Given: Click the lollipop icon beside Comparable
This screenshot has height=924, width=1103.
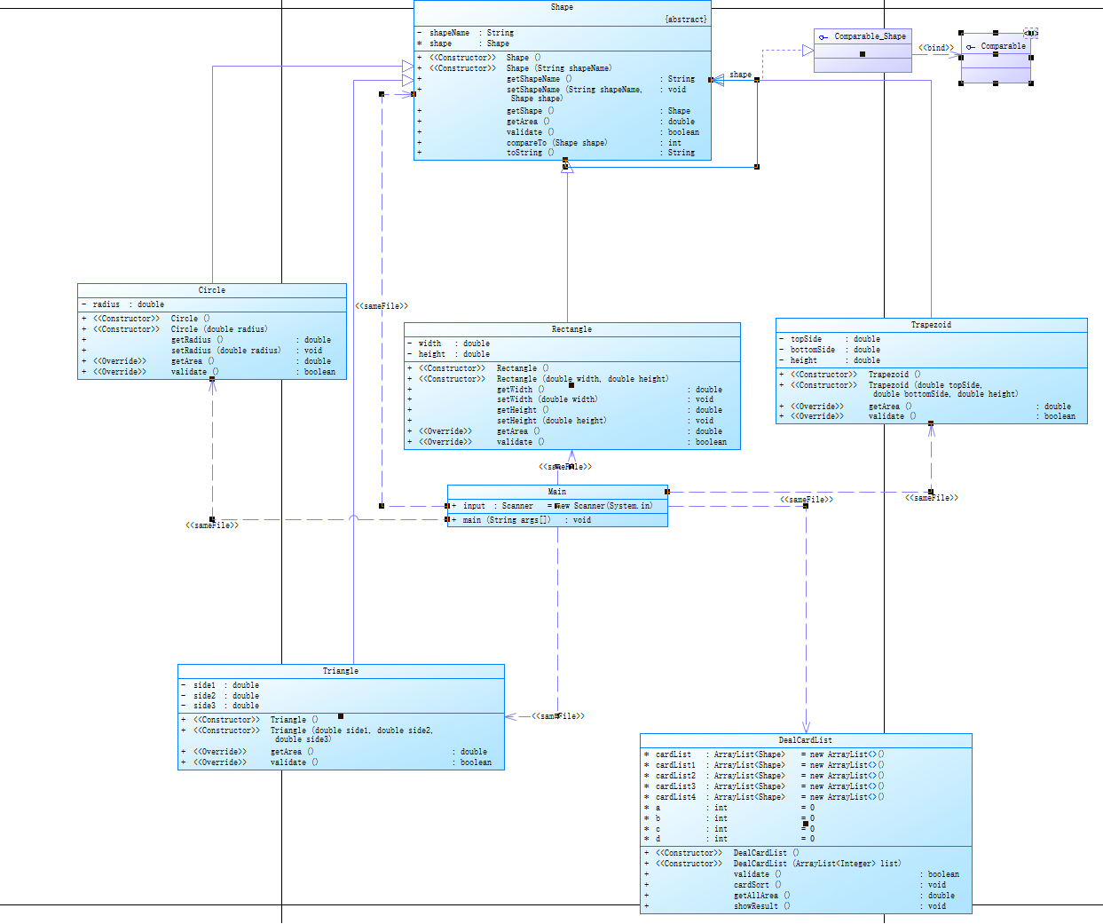Looking at the screenshot, I should click(x=971, y=46).
